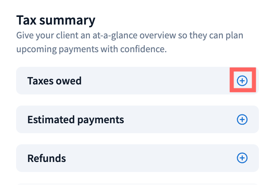Click the at-a-glance overview description text

(x=130, y=36)
